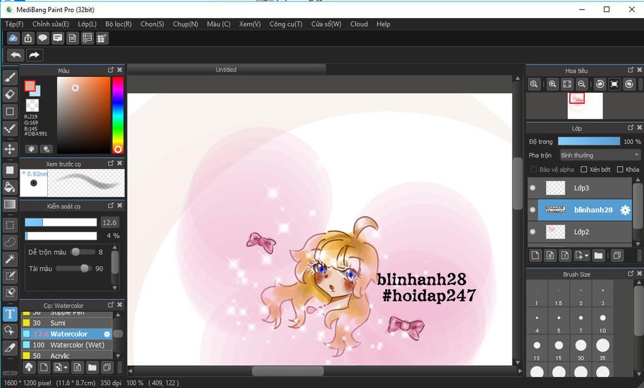The image size is (644, 388).
Task: Toggle visibility of Lớp2 layer
Action: tap(533, 231)
